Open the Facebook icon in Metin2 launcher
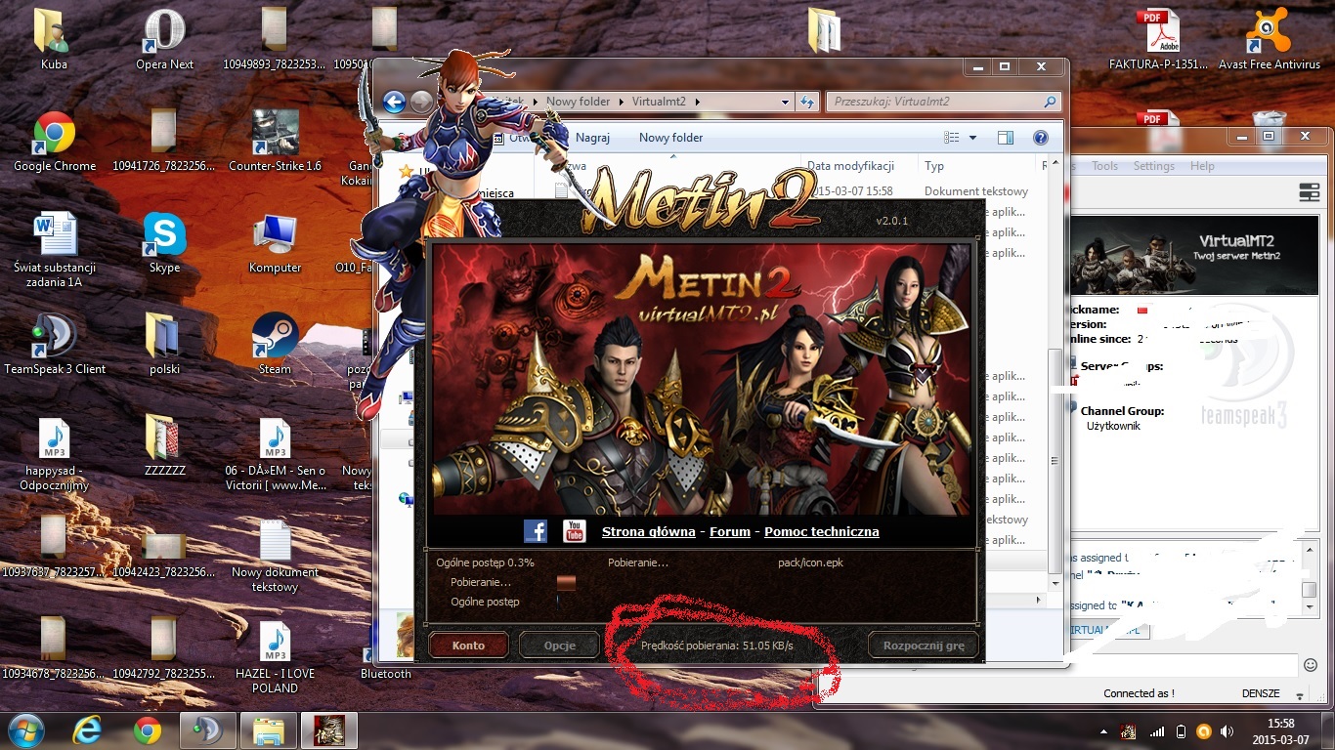The height and width of the screenshot is (750, 1335). point(536,531)
